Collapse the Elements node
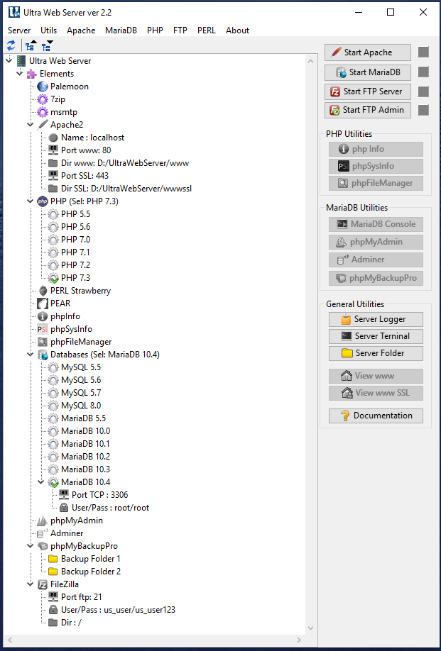441x651 pixels. click(x=20, y=74)
